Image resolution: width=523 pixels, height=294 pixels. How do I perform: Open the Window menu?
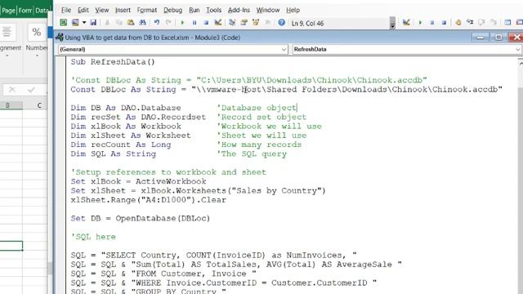click(x=268, y=10)
